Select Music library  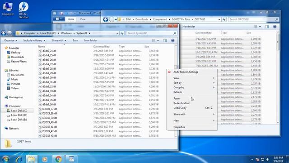(x=14, y=79)
